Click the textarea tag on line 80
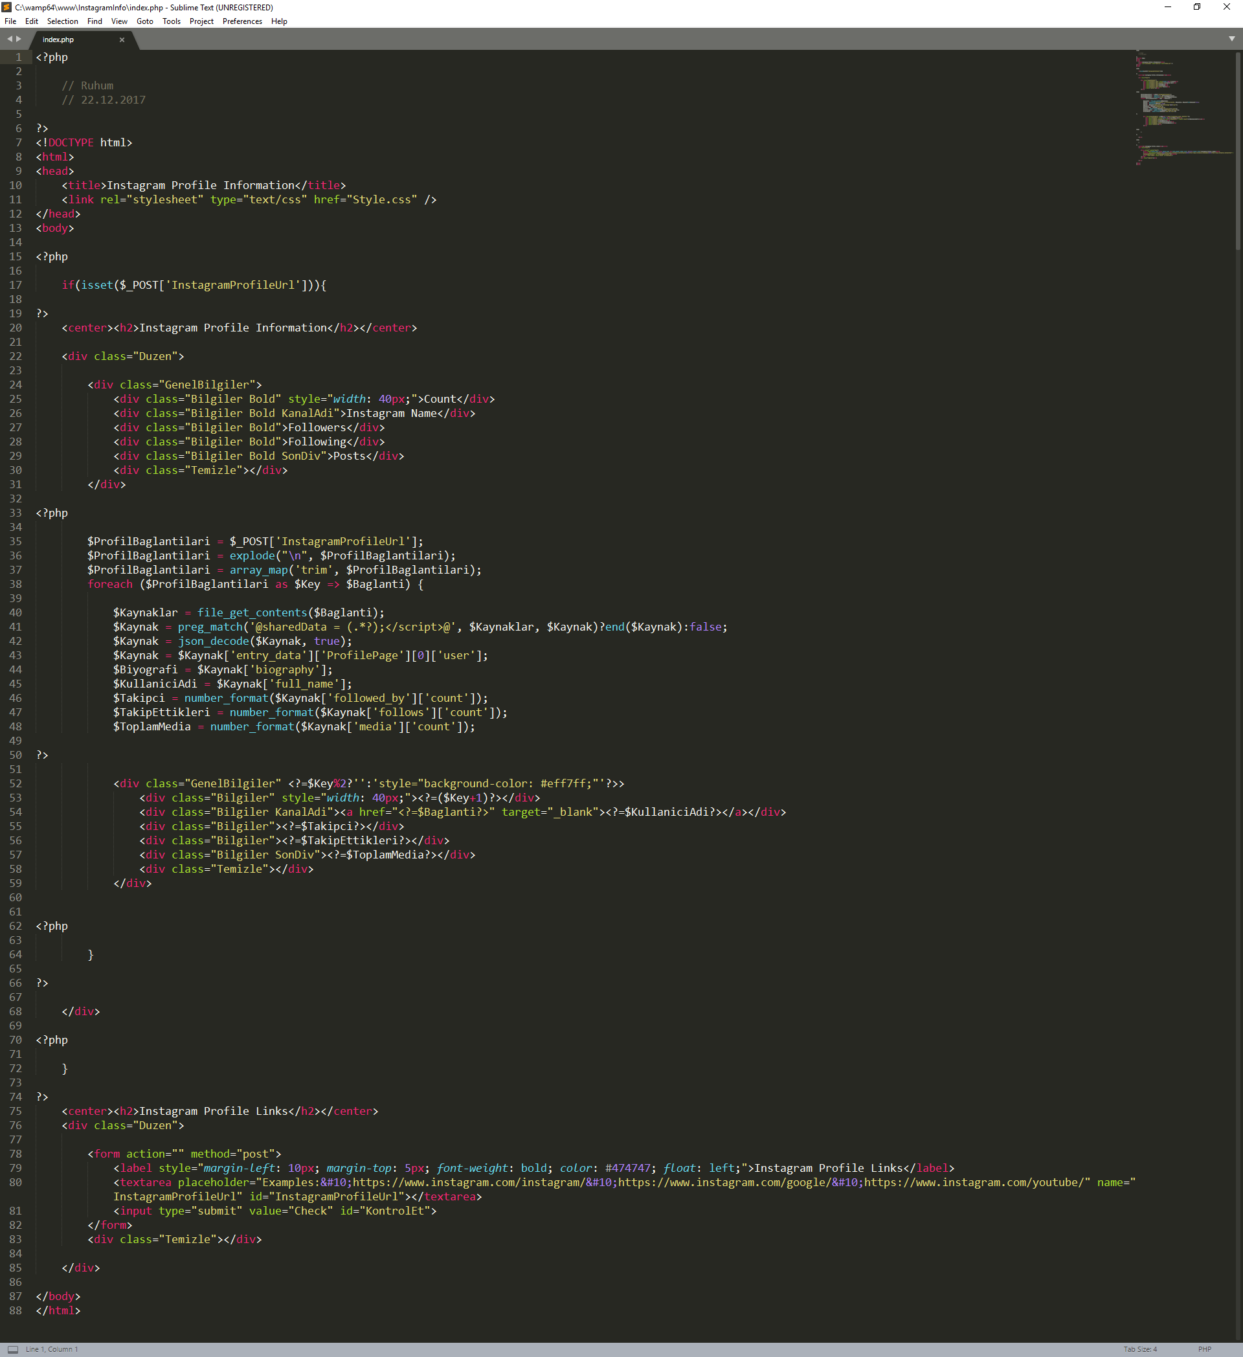Screen dimensions: 1243x1357 tap(146, 1182)
